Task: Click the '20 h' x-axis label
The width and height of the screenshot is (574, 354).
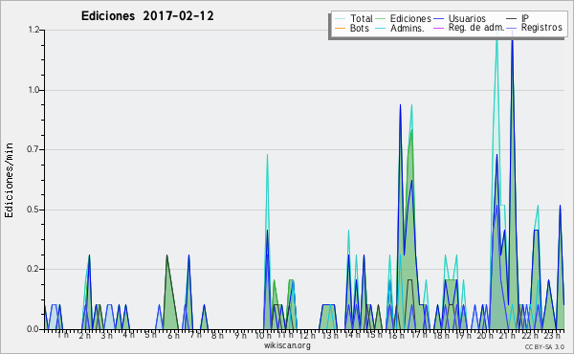Action: click(485, 336)
